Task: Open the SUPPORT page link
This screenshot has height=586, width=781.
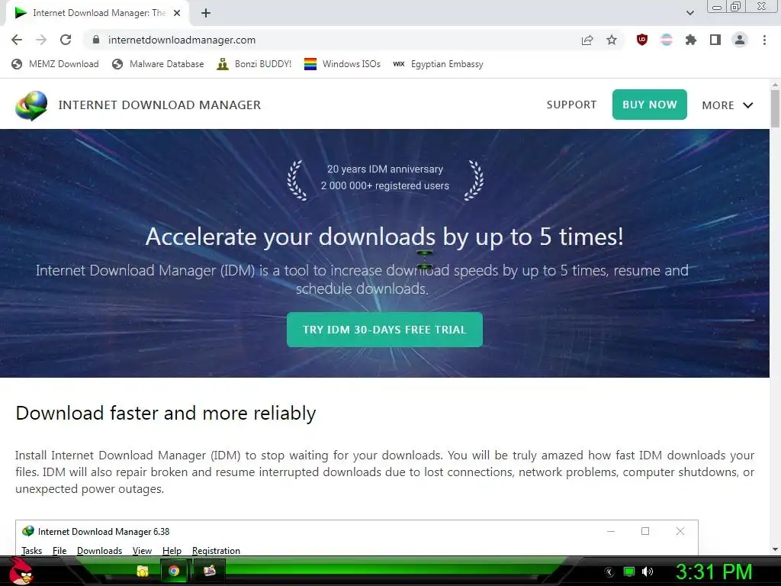Action: [571, 105]
